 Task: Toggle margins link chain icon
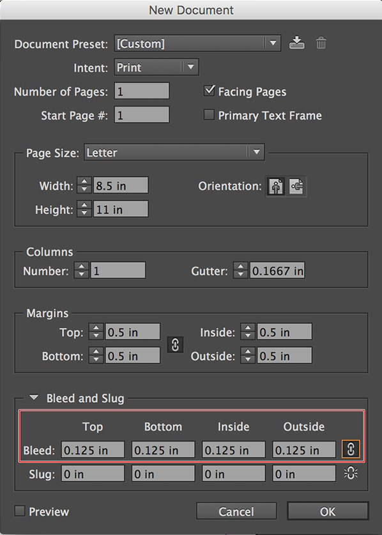(x=175, y=345)
